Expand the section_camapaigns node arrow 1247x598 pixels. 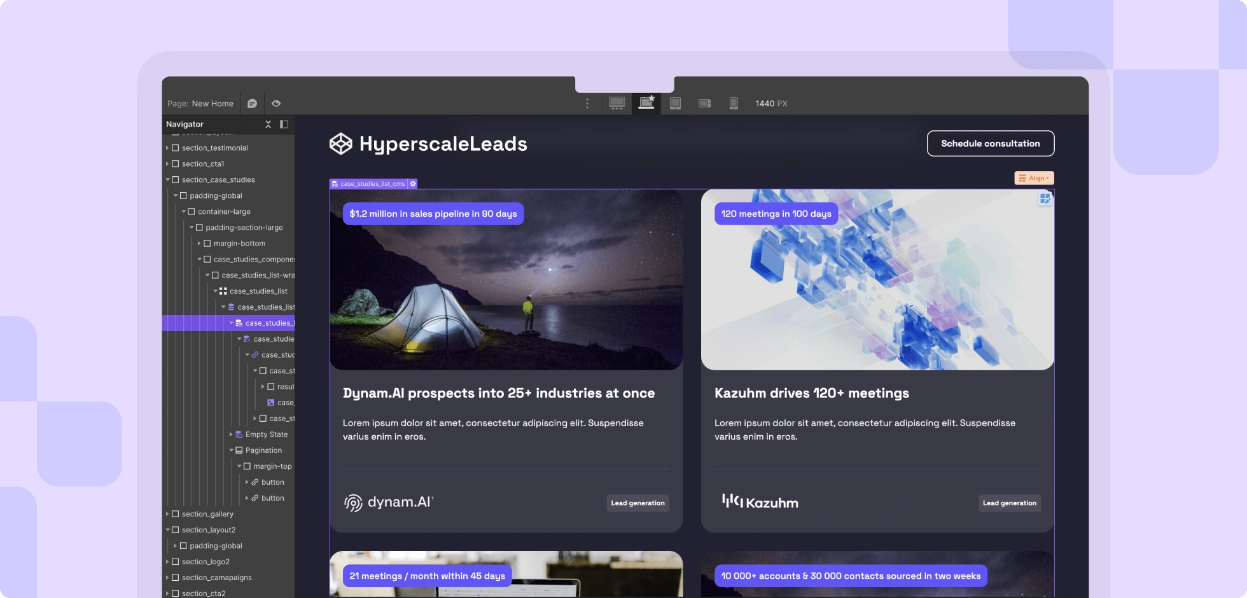pos(167,578)
